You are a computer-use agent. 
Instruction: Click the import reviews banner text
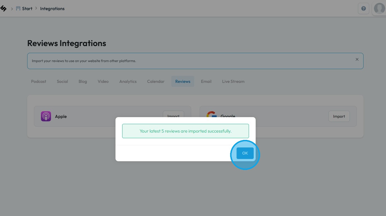click(x=84, y=61)
